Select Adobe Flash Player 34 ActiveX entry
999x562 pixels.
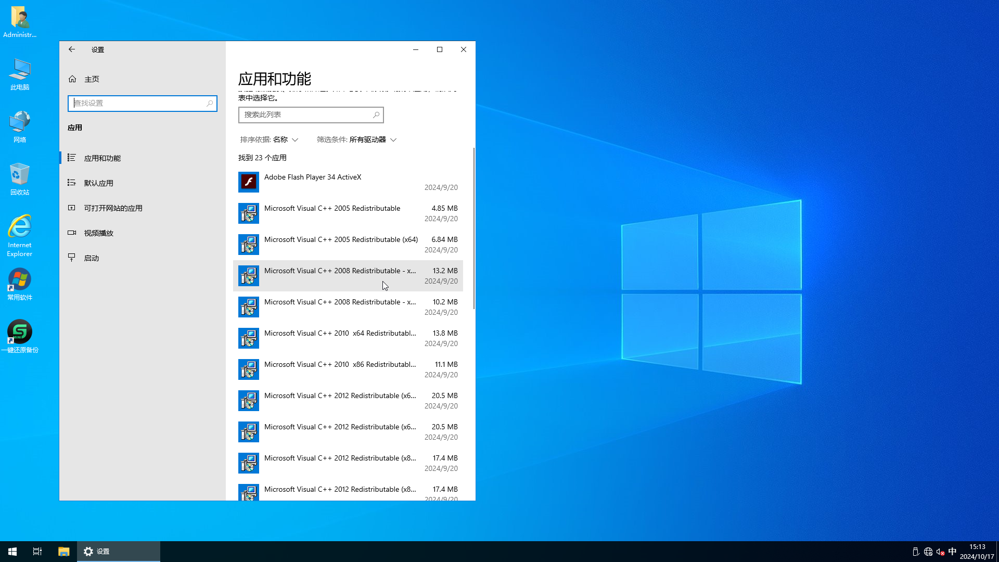coord(348,182)
